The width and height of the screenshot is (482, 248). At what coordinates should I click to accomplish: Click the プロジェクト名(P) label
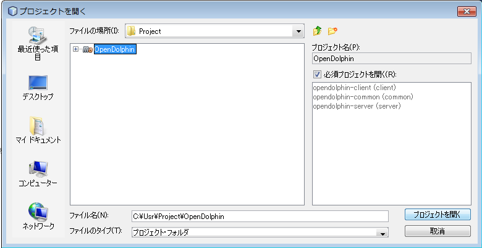click(x=336, y=48)
